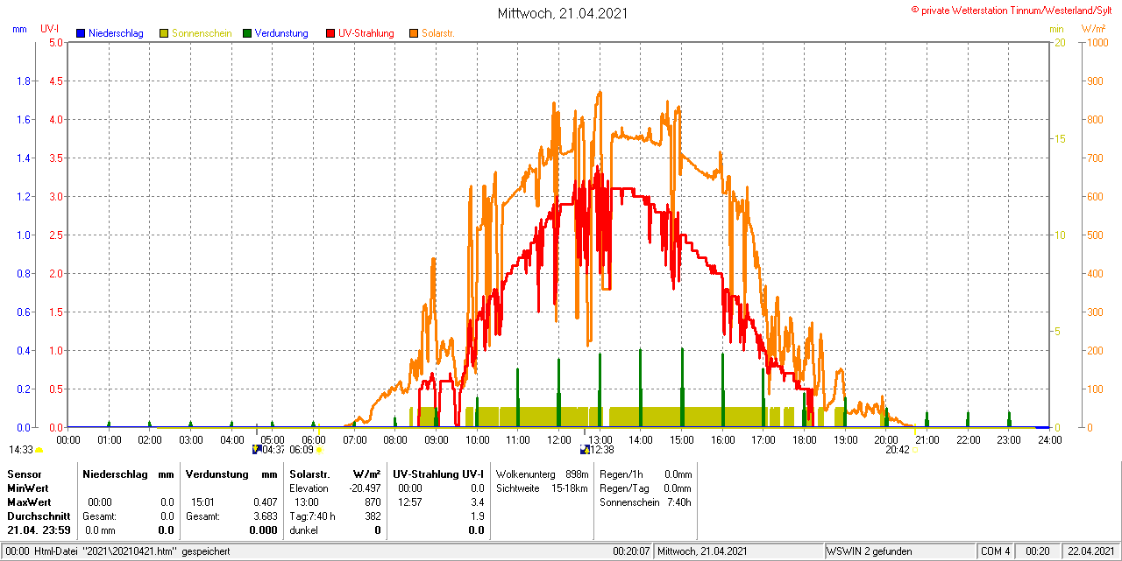Click the solar average value 382
This screenshot has width=1122, height=561.
[x=373, y=515]
